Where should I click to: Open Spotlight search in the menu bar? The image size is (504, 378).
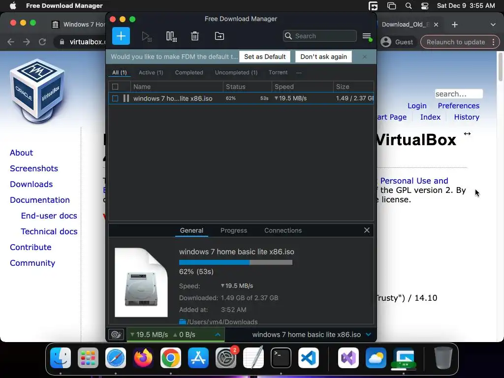point(408,6)
